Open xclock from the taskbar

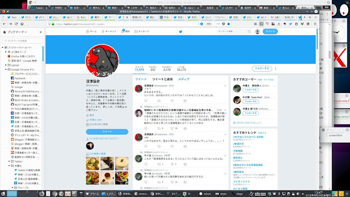pyautogui.click(x=205, y=194)
